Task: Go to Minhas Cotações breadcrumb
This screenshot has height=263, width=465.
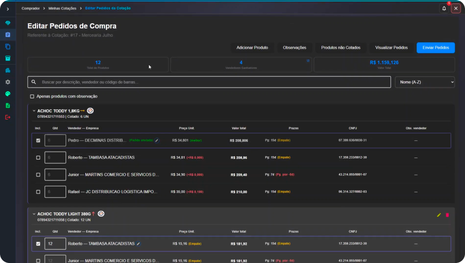Action: point(62,8)
